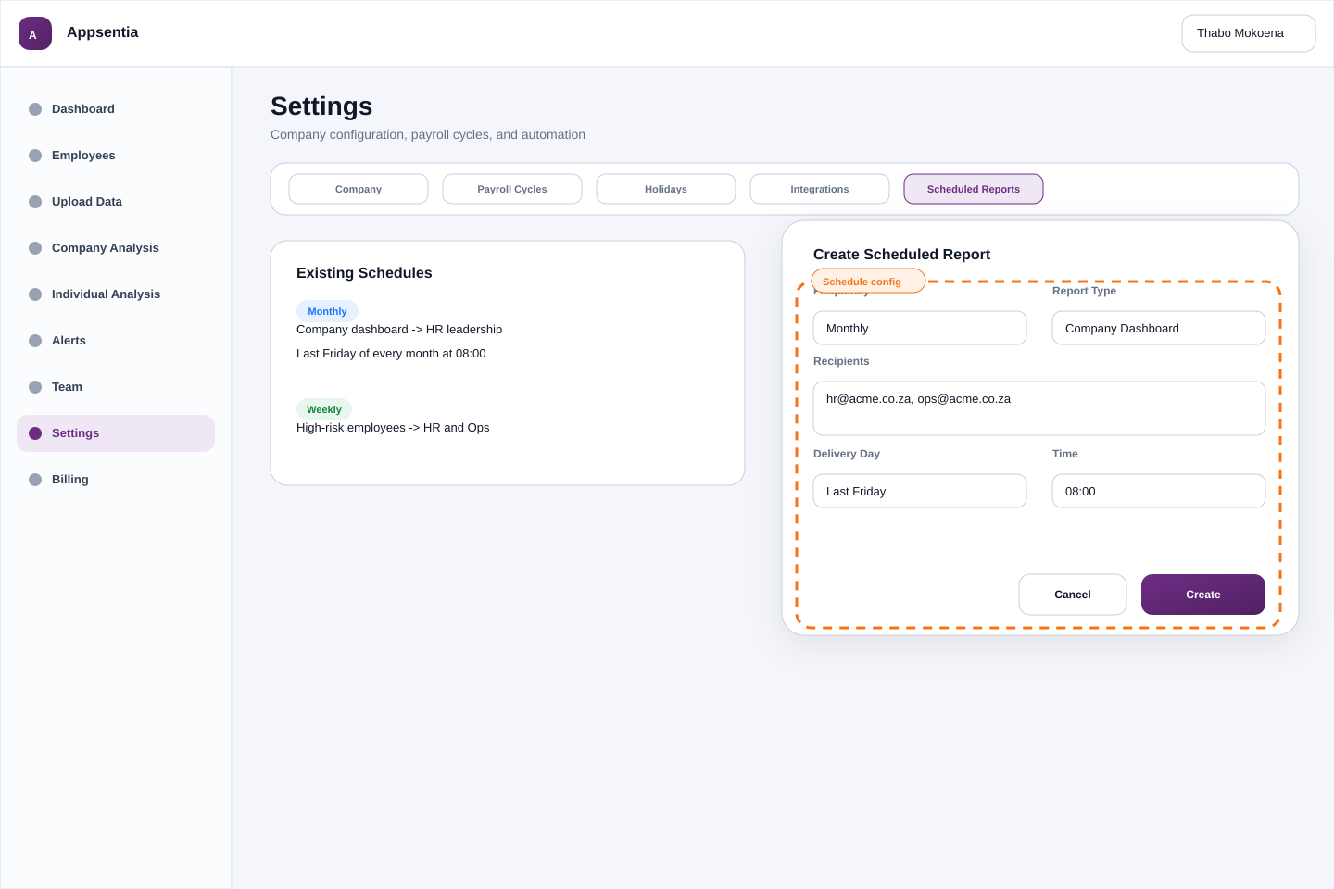Select 'High-risk employees -> HR and Ops' schedule
The width and height of the screenshot is (1334, 889).
click(x=393, y=428)
